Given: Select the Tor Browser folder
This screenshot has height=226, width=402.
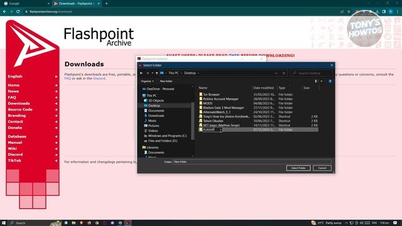Looking at the screenshot, I should point(211,95).
